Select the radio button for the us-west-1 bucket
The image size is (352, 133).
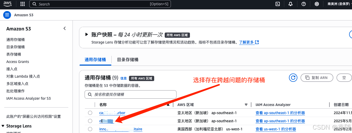click(90, 129)
